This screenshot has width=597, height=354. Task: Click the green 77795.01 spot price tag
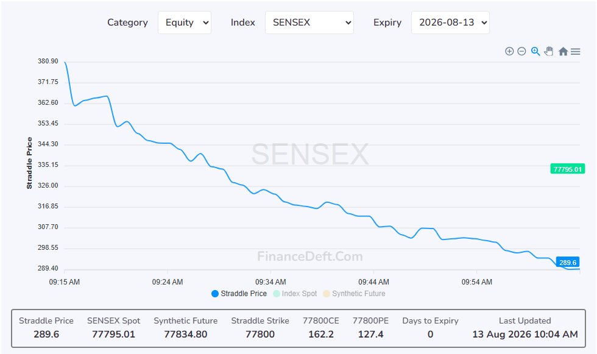click(567, 169)
